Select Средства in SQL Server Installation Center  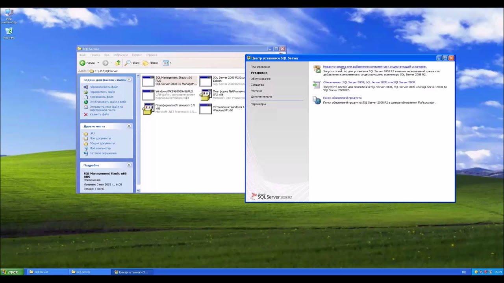click(x=257, y=85)
